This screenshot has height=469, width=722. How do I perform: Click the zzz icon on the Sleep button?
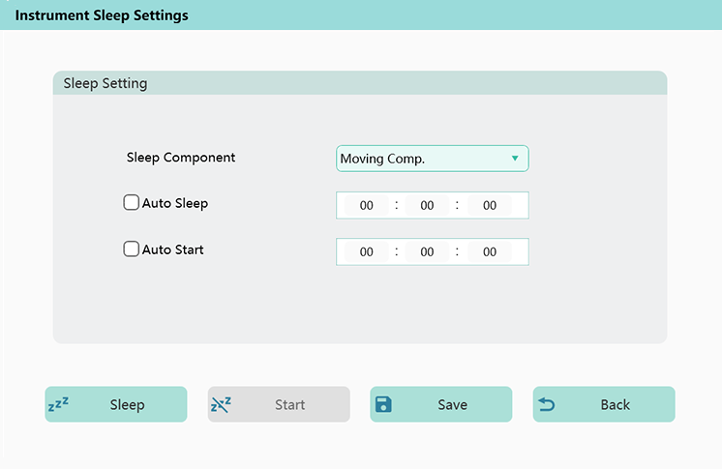point(58,405)
